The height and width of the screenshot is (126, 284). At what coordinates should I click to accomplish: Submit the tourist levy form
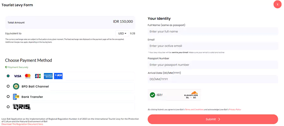[213, 119]
